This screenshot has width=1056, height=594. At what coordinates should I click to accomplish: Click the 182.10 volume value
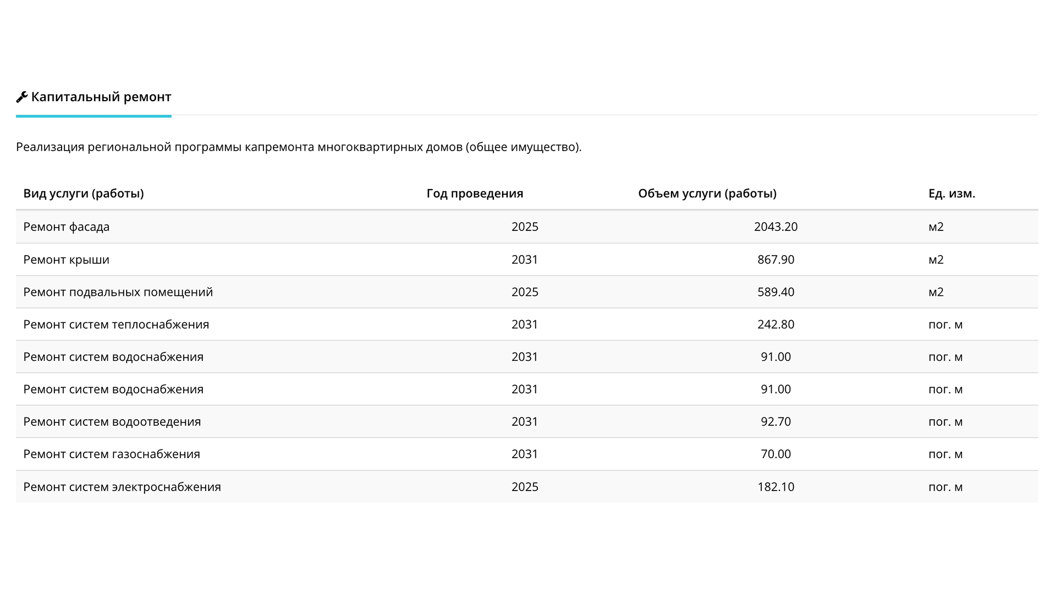[x=776, y=487]
